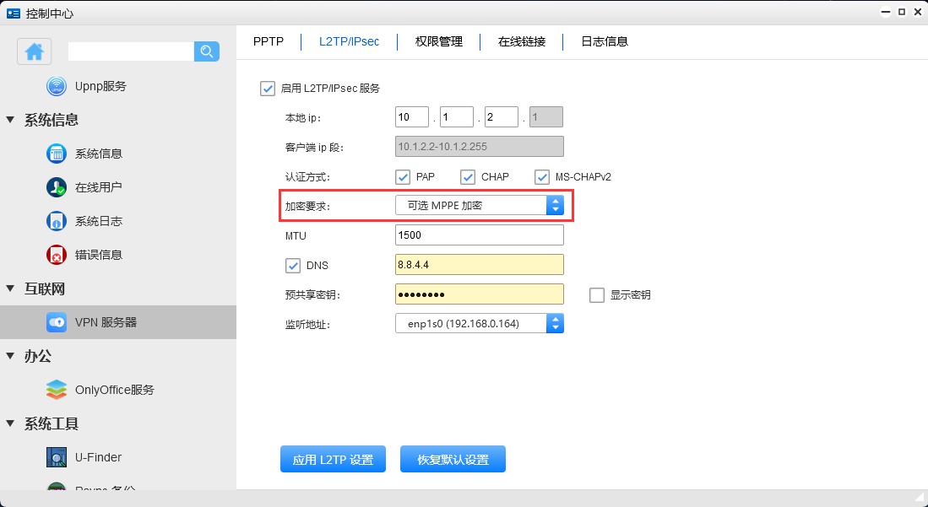Screen dimensions: 928x507
Task: Collapse the 互联网 sidebar section
Action: click(x=11, y=289)
